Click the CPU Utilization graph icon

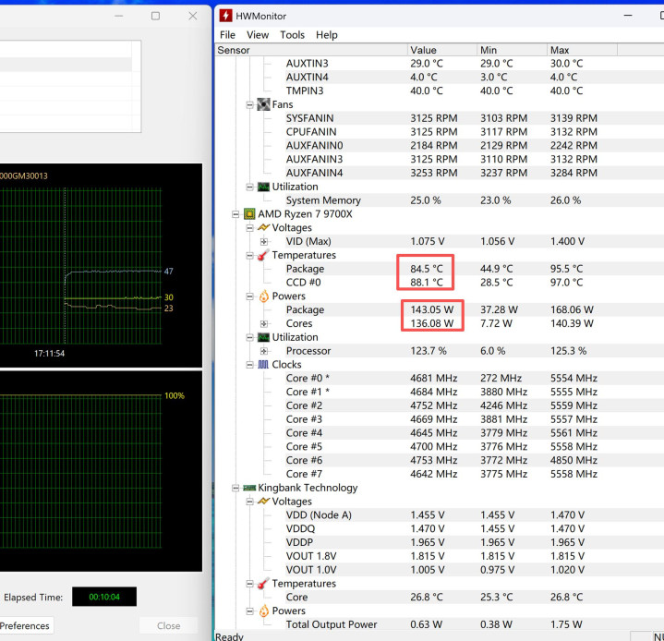tap(263, 337)
